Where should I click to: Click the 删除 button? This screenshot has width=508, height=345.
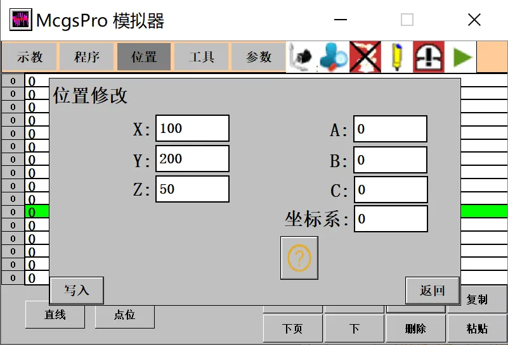pos(415,329)
